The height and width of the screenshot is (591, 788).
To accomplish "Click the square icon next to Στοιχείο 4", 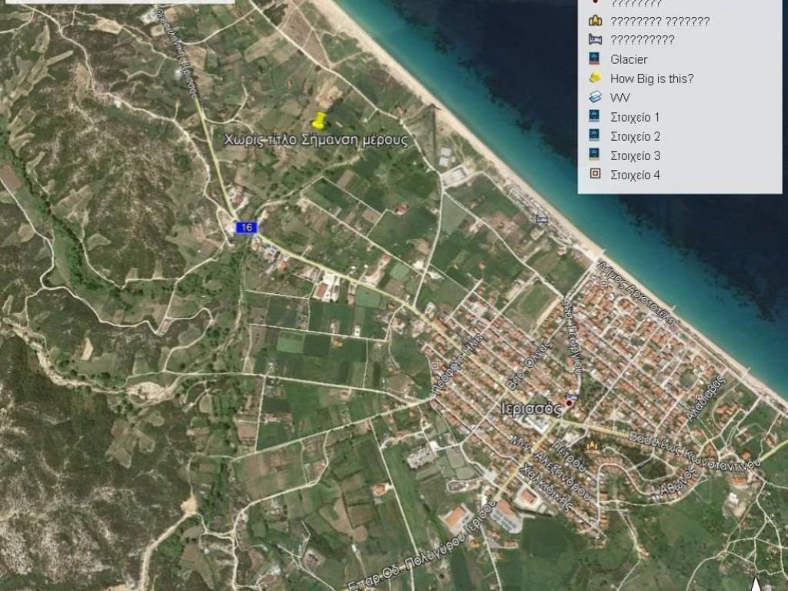I will tap(595, 175).
